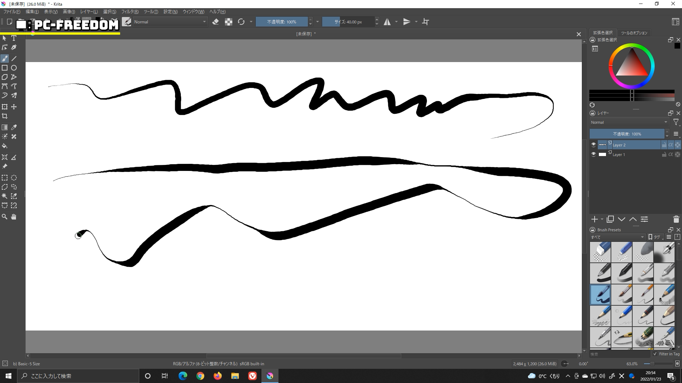Toggle eraser mode in toolbar
Viewport: 682px width, 383px height.
[215, 22]
